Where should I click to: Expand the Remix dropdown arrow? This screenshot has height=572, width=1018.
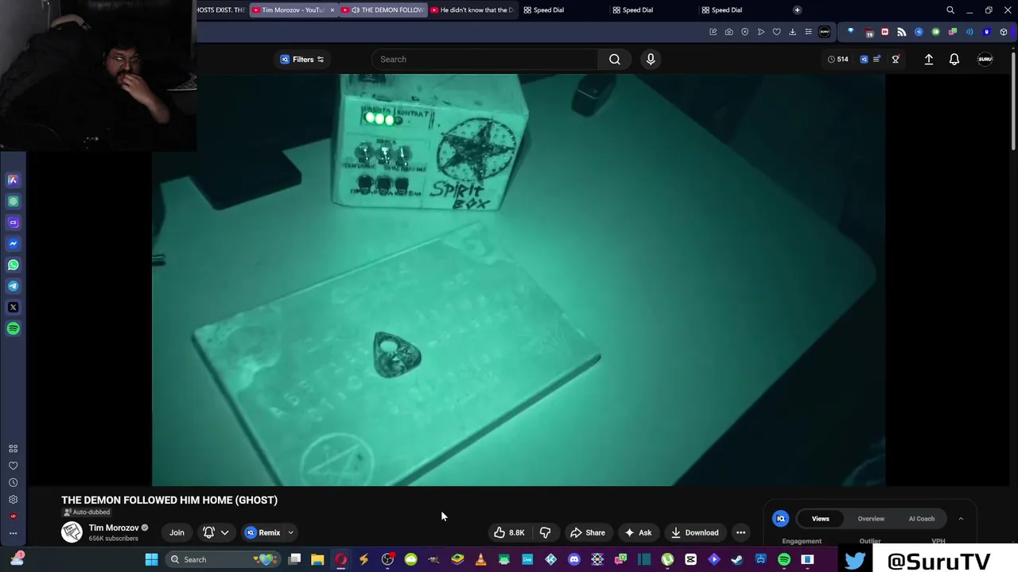coord(290,533)
